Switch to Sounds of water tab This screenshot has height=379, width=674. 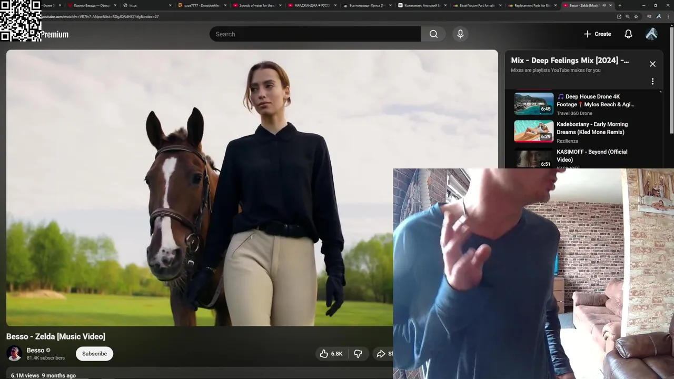point(256,5)
